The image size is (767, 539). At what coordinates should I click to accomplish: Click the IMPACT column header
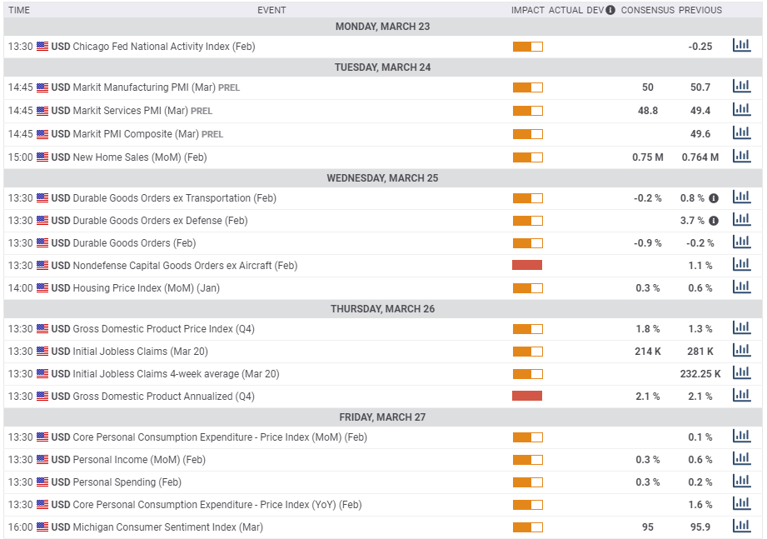tap(528, 10)
